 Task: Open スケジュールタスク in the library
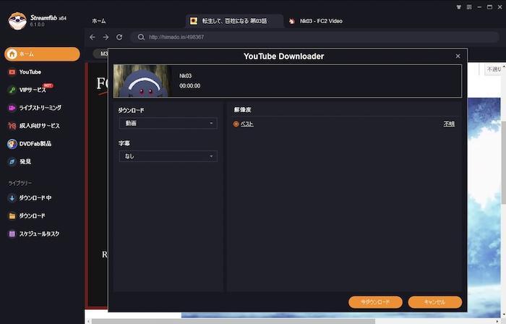click(x=33, y=234)
